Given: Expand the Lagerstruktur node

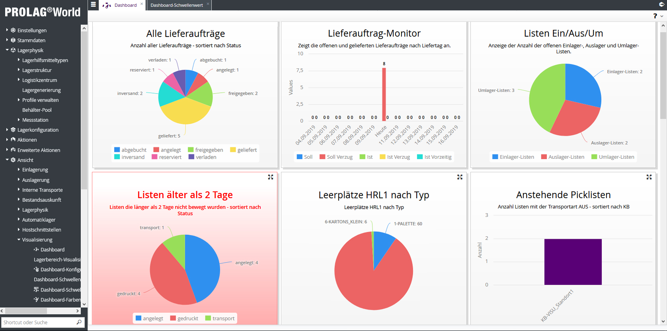Looking at the screenshot, I should [19, 70].
